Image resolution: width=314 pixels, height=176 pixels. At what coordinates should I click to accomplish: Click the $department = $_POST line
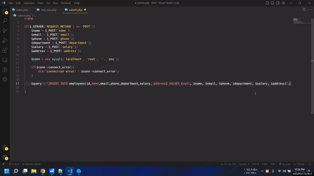pos(61,43)
